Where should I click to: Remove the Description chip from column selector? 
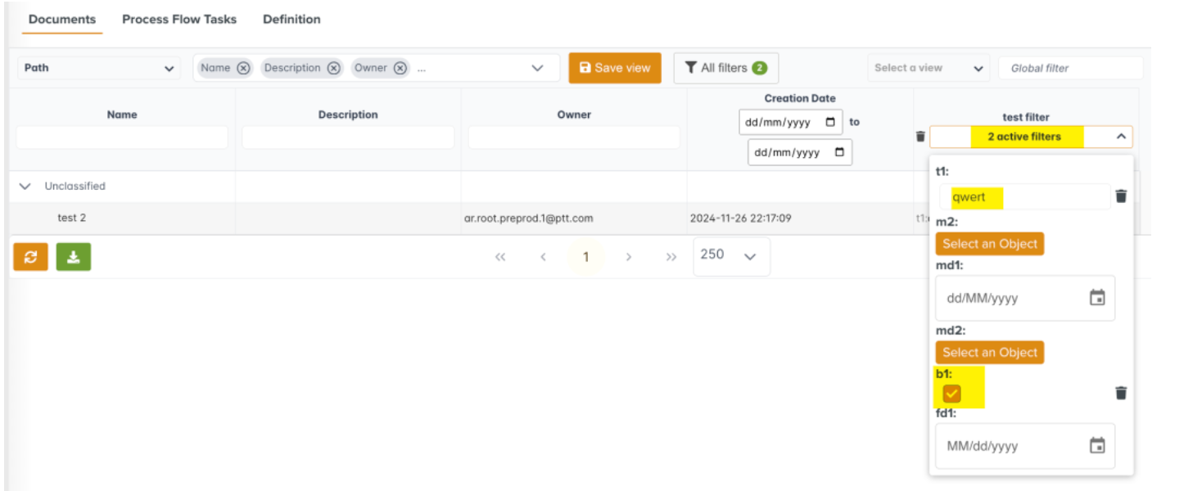[333, 69]
